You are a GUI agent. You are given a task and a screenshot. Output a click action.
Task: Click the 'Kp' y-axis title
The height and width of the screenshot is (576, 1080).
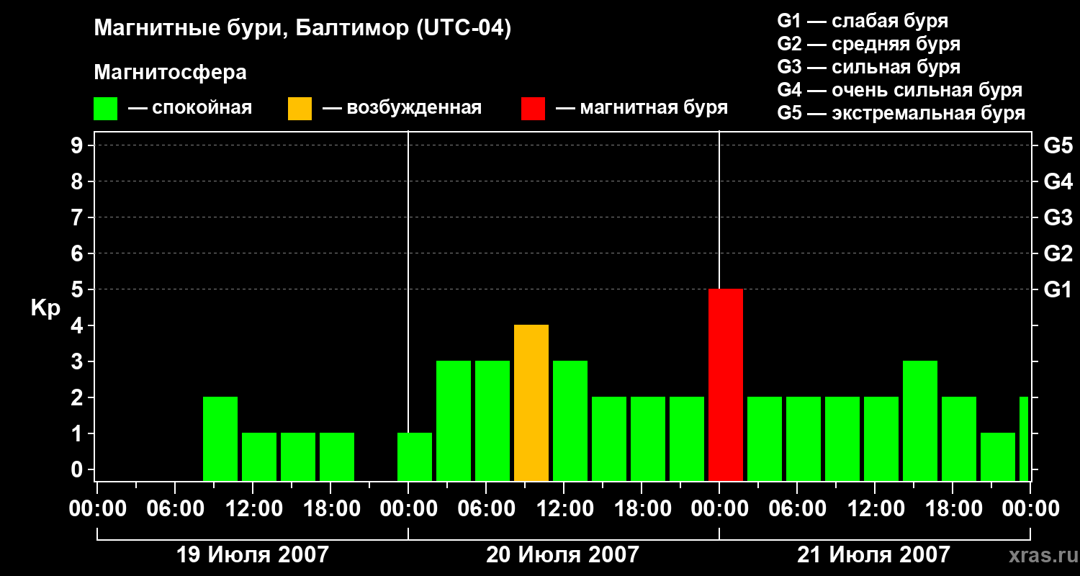point(45,309)
